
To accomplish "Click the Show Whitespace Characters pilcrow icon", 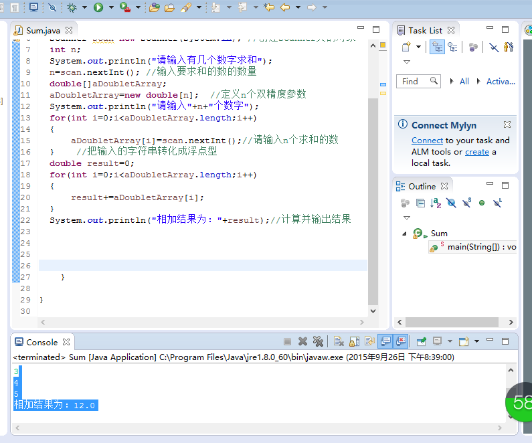I will coord(15,7).
